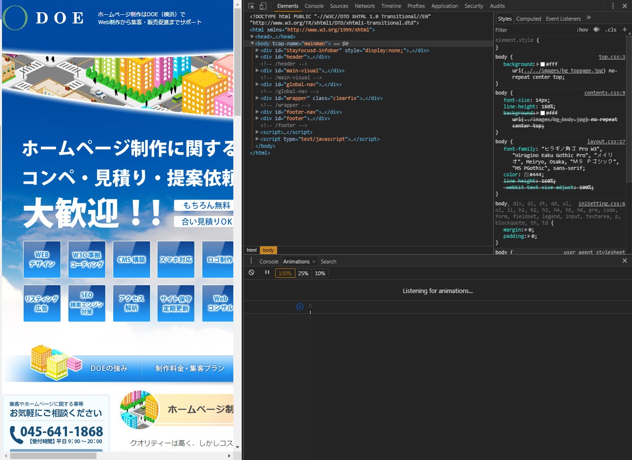
Task: Open the top.css:3 source link
Action: pyautogui.click(x=612, y=57)
